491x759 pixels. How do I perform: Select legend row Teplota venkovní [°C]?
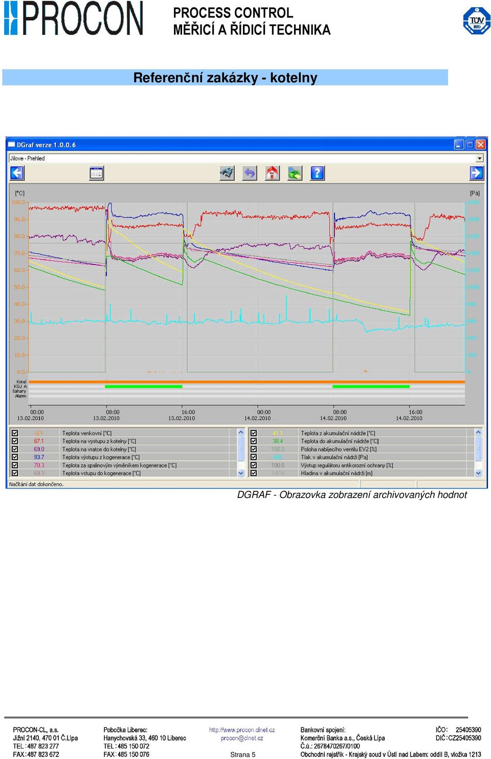(x=123, y=433)
